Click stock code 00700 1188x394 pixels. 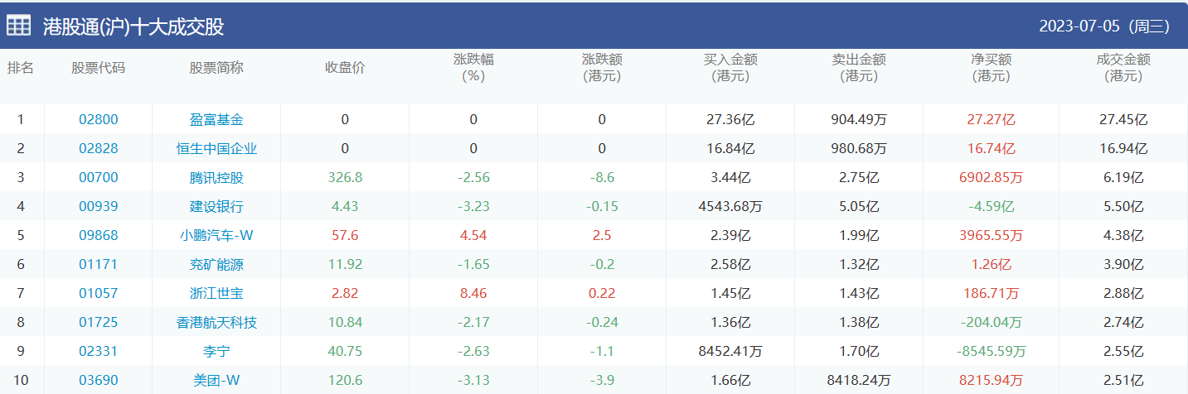[99, 178]
